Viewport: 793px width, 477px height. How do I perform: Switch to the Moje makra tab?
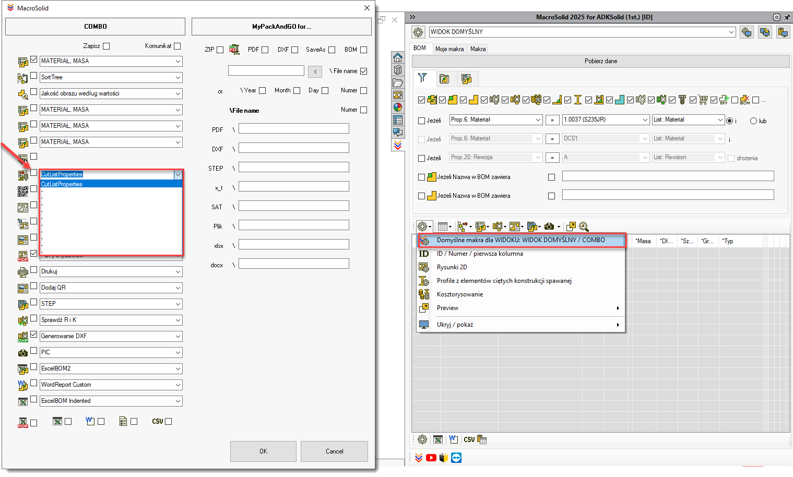pyautogui.click(x=449, y=49)
